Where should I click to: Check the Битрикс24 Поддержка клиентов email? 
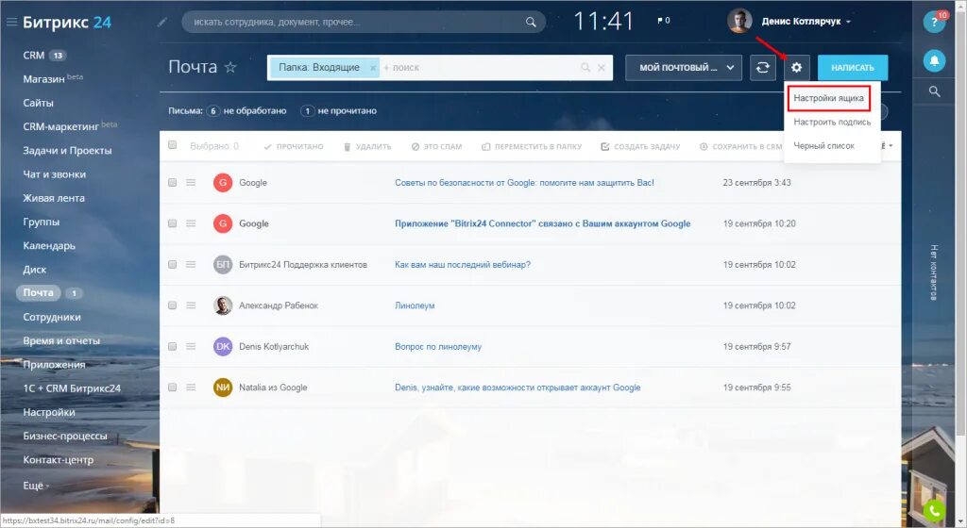point(172,265)
